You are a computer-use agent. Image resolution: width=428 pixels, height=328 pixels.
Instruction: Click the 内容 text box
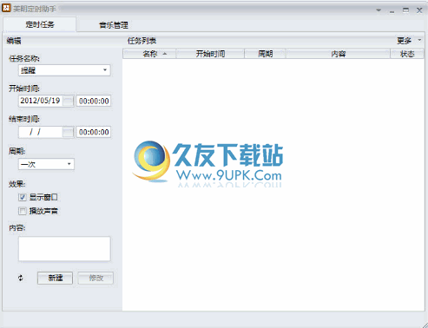pos(64,249)
